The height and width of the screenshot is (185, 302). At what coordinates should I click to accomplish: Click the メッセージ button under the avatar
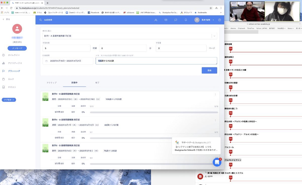coord(17,48)
